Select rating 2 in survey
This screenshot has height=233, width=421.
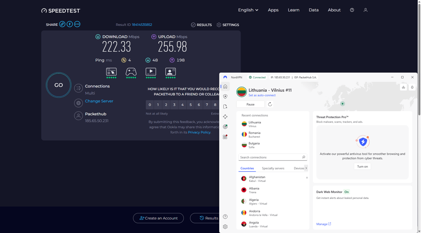point(166,105)
